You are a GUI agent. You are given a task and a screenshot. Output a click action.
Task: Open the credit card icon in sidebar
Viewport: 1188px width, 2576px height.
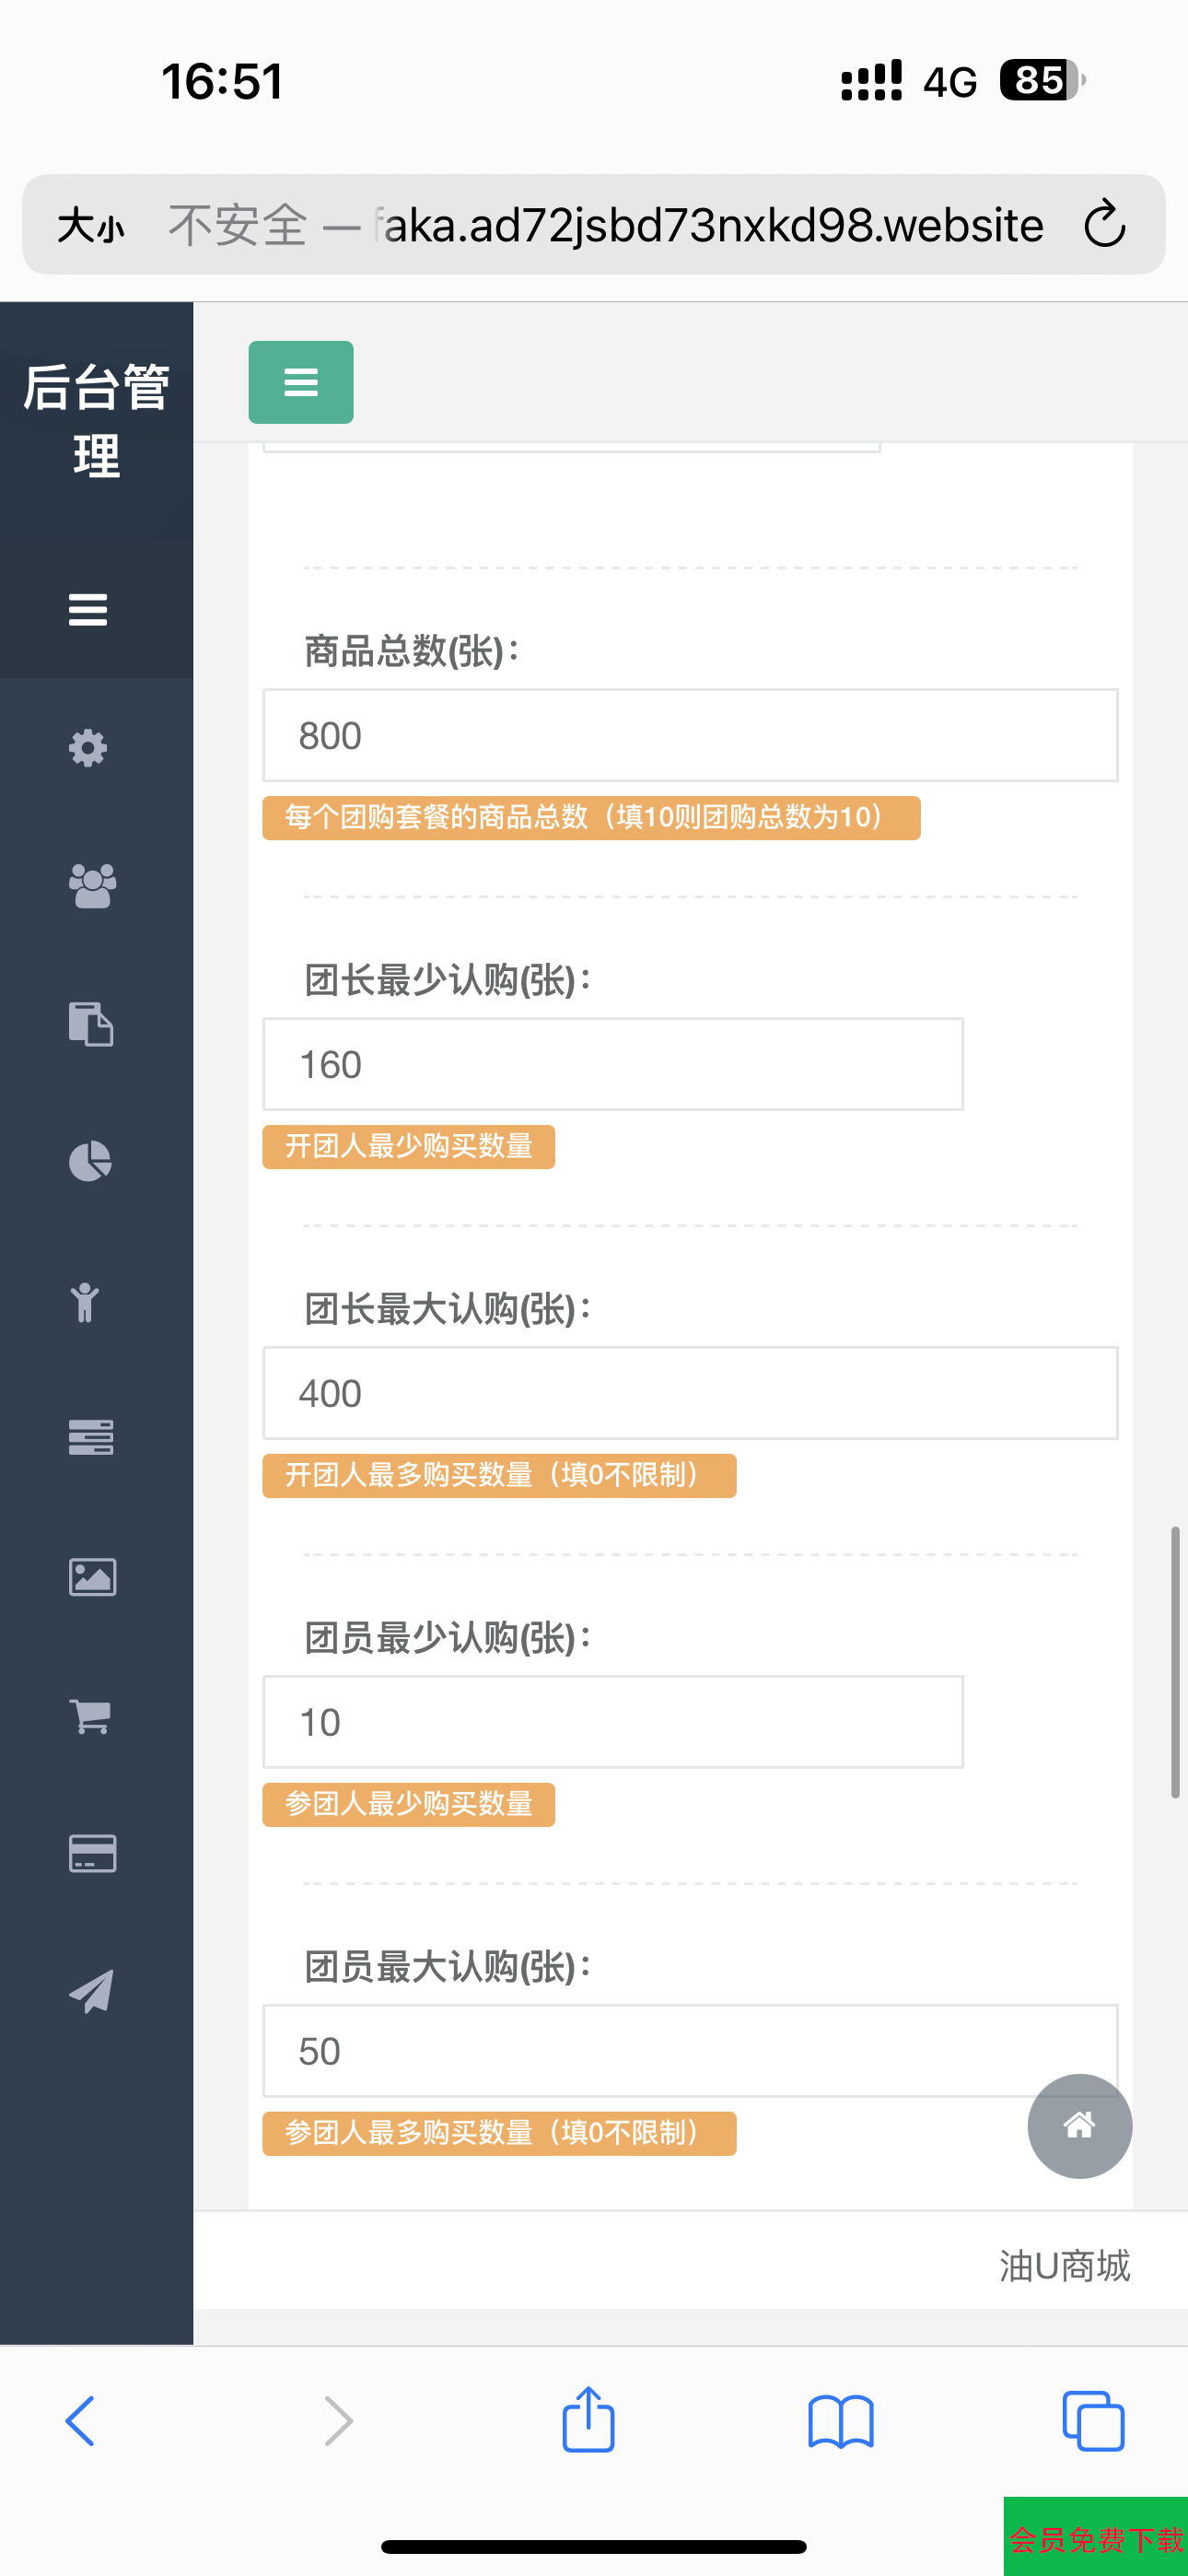pyautogui.click(x=92, y=1853)
